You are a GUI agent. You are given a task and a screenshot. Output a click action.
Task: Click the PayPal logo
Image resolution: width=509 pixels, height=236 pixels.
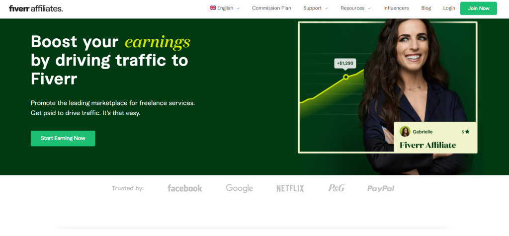pyautogui.click(x=381, y=188)
